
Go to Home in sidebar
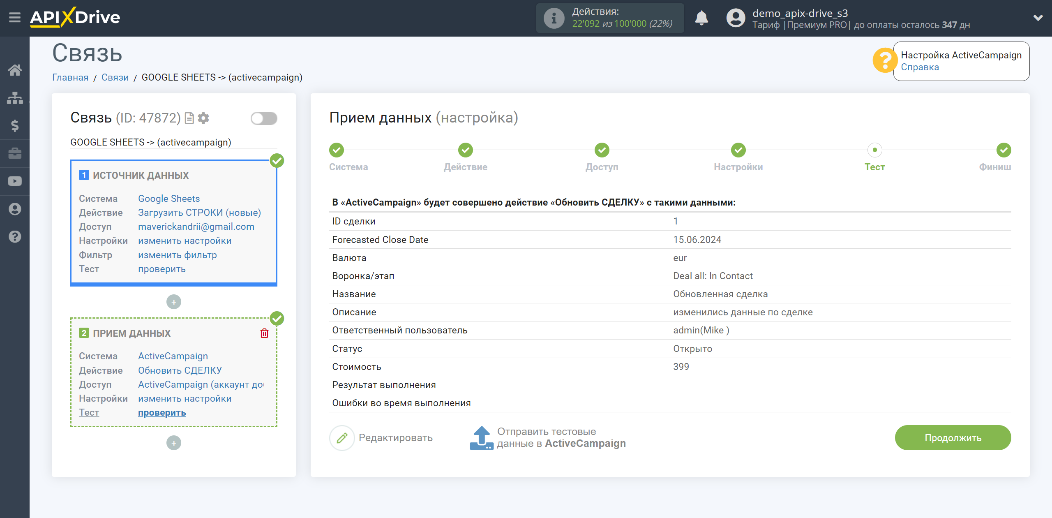[15, 70]
